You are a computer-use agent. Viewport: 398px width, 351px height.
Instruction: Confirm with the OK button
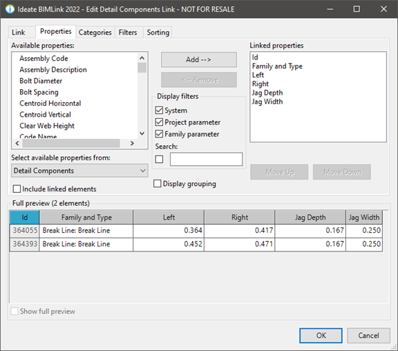pos(321,336)
